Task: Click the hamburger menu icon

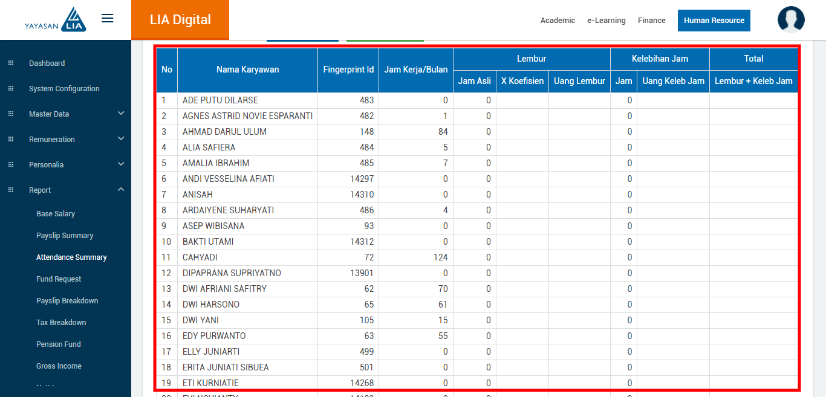Action: (108, 19)
